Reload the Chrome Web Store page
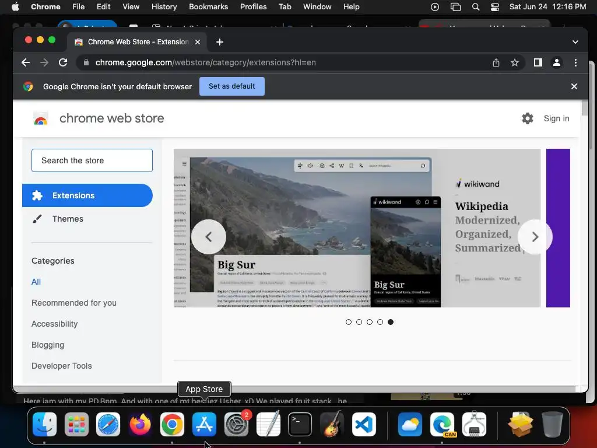 [x=63, y=62]
